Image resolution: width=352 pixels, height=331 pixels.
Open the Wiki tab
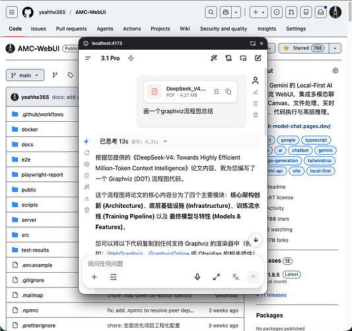tap(185, 29)
